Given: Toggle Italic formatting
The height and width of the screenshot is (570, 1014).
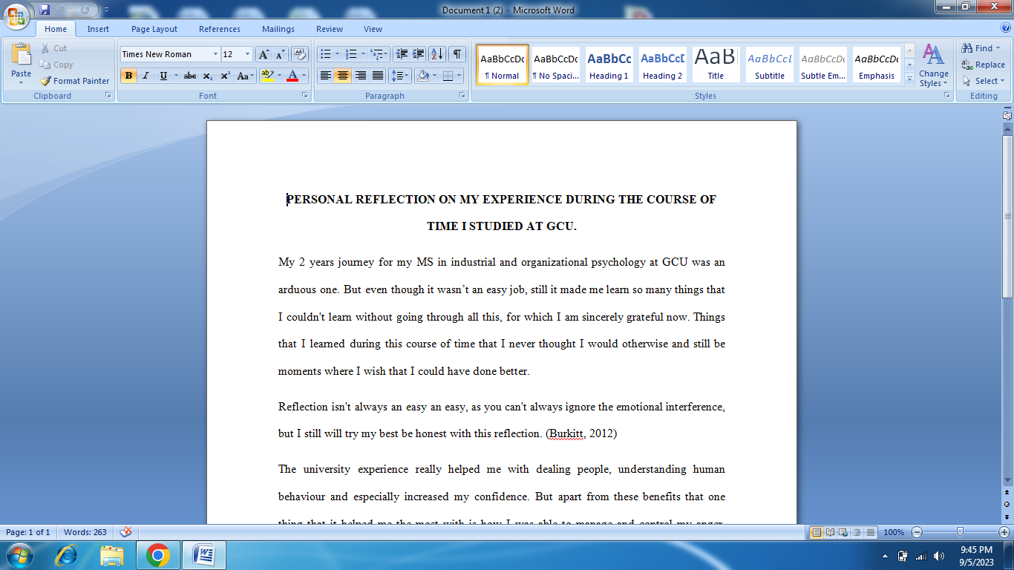Looking at the screenshot, I should [x=145, y=76].
